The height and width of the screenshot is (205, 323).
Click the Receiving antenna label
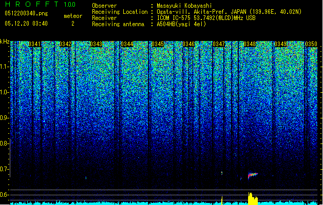[x=118, y=24]
